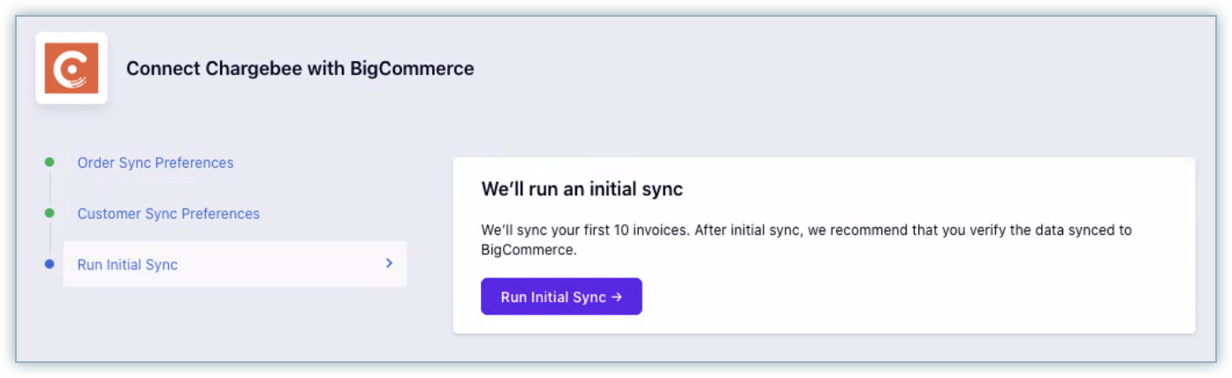Image resolution: width=1232 pixels, height=378 pixels.
Task: Click green dot beside Customer Sync Preferences
Action: 49,213
